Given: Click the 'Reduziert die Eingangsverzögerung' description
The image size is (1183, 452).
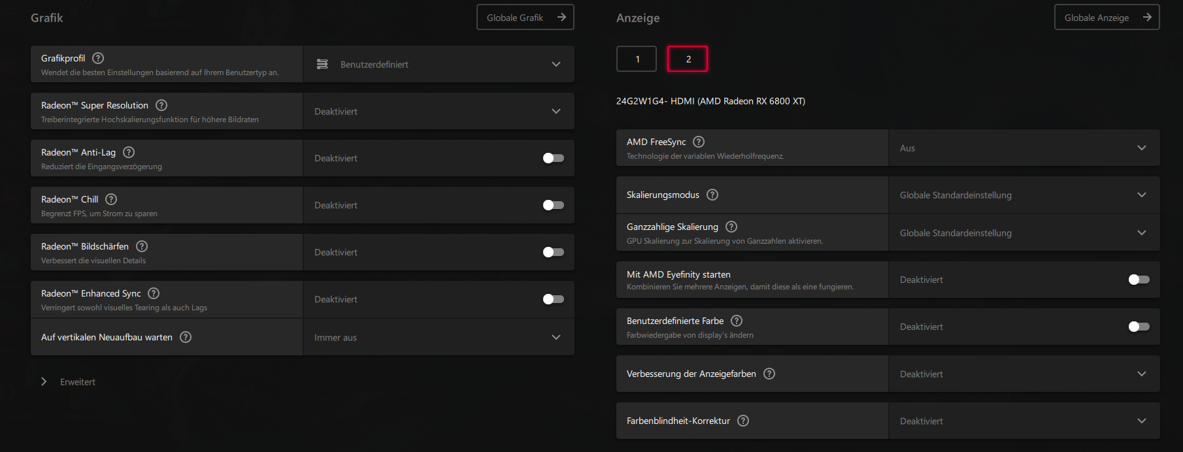Looking at the screenshot, I should point(101,167).
